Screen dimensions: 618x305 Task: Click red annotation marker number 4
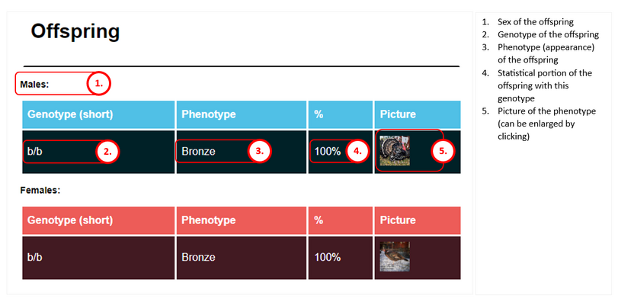357,151
